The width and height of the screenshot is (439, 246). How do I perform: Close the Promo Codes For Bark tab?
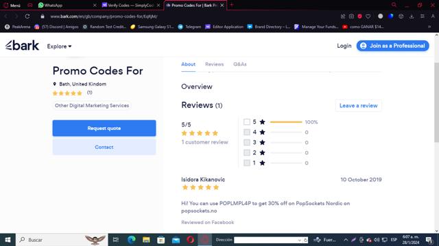222,5
